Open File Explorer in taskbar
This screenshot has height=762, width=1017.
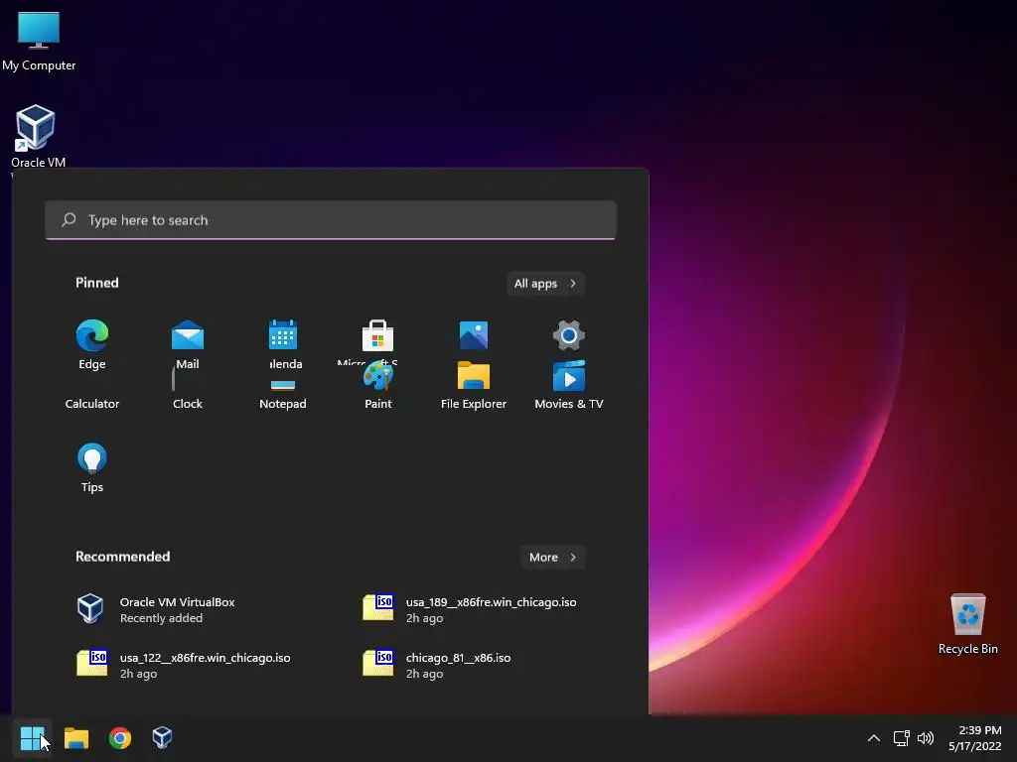pos(75,738)
